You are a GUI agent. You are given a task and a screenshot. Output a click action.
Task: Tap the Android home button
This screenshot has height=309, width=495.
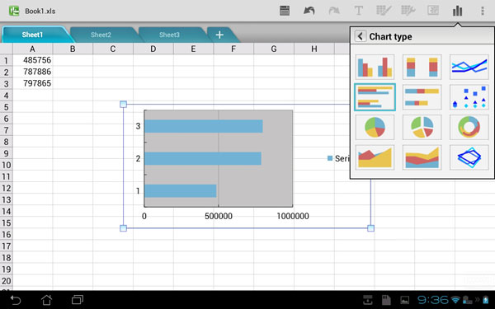click(x=47, y=300)
